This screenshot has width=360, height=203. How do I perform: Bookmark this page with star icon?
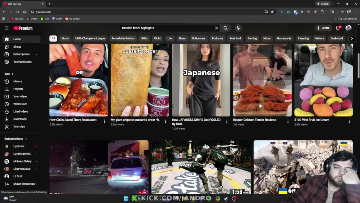272,12
